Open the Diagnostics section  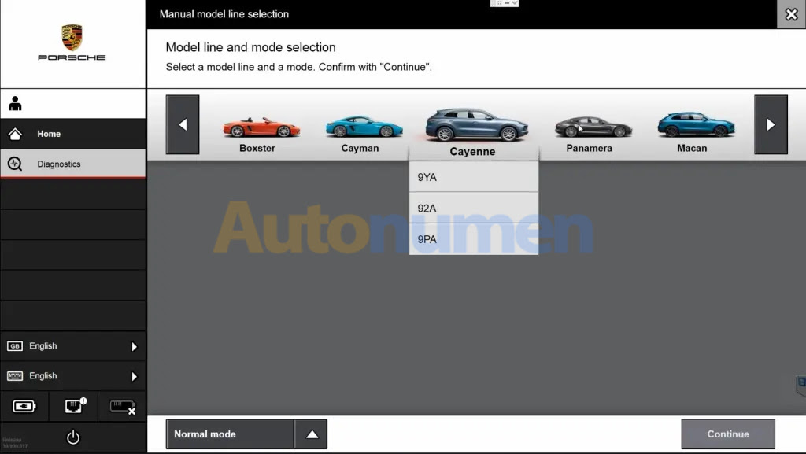pyautogui.click(x=72, y=164)
